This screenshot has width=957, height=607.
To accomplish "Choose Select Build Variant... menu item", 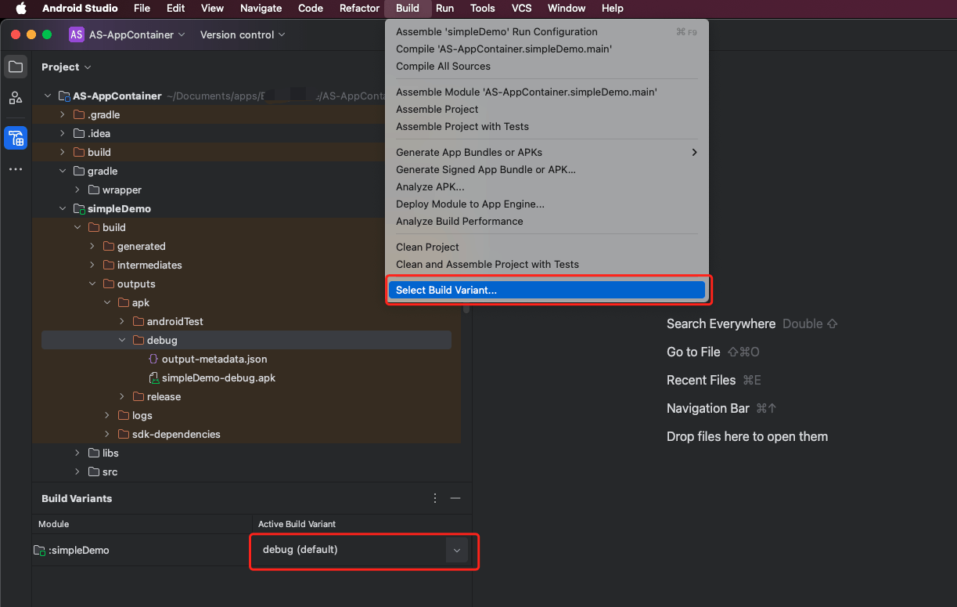I will pyautogui.click(x=446, y=290).
